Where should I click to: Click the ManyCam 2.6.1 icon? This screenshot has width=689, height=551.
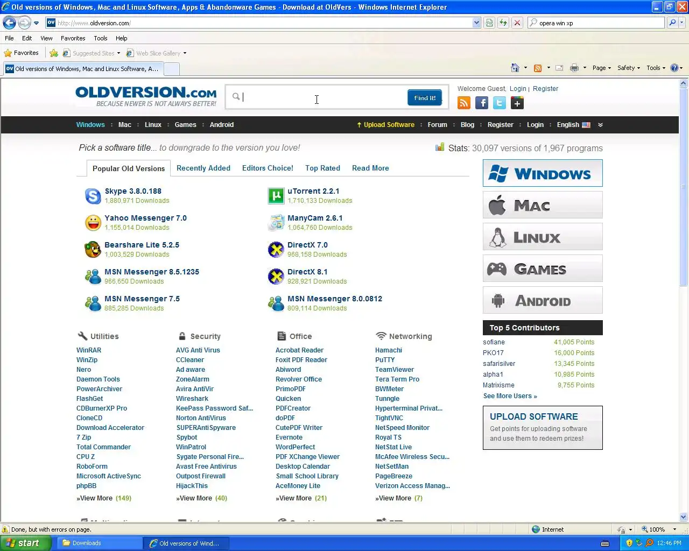click(x=276, y=223)
